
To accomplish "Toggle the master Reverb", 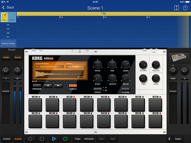I will coord(18,58).
